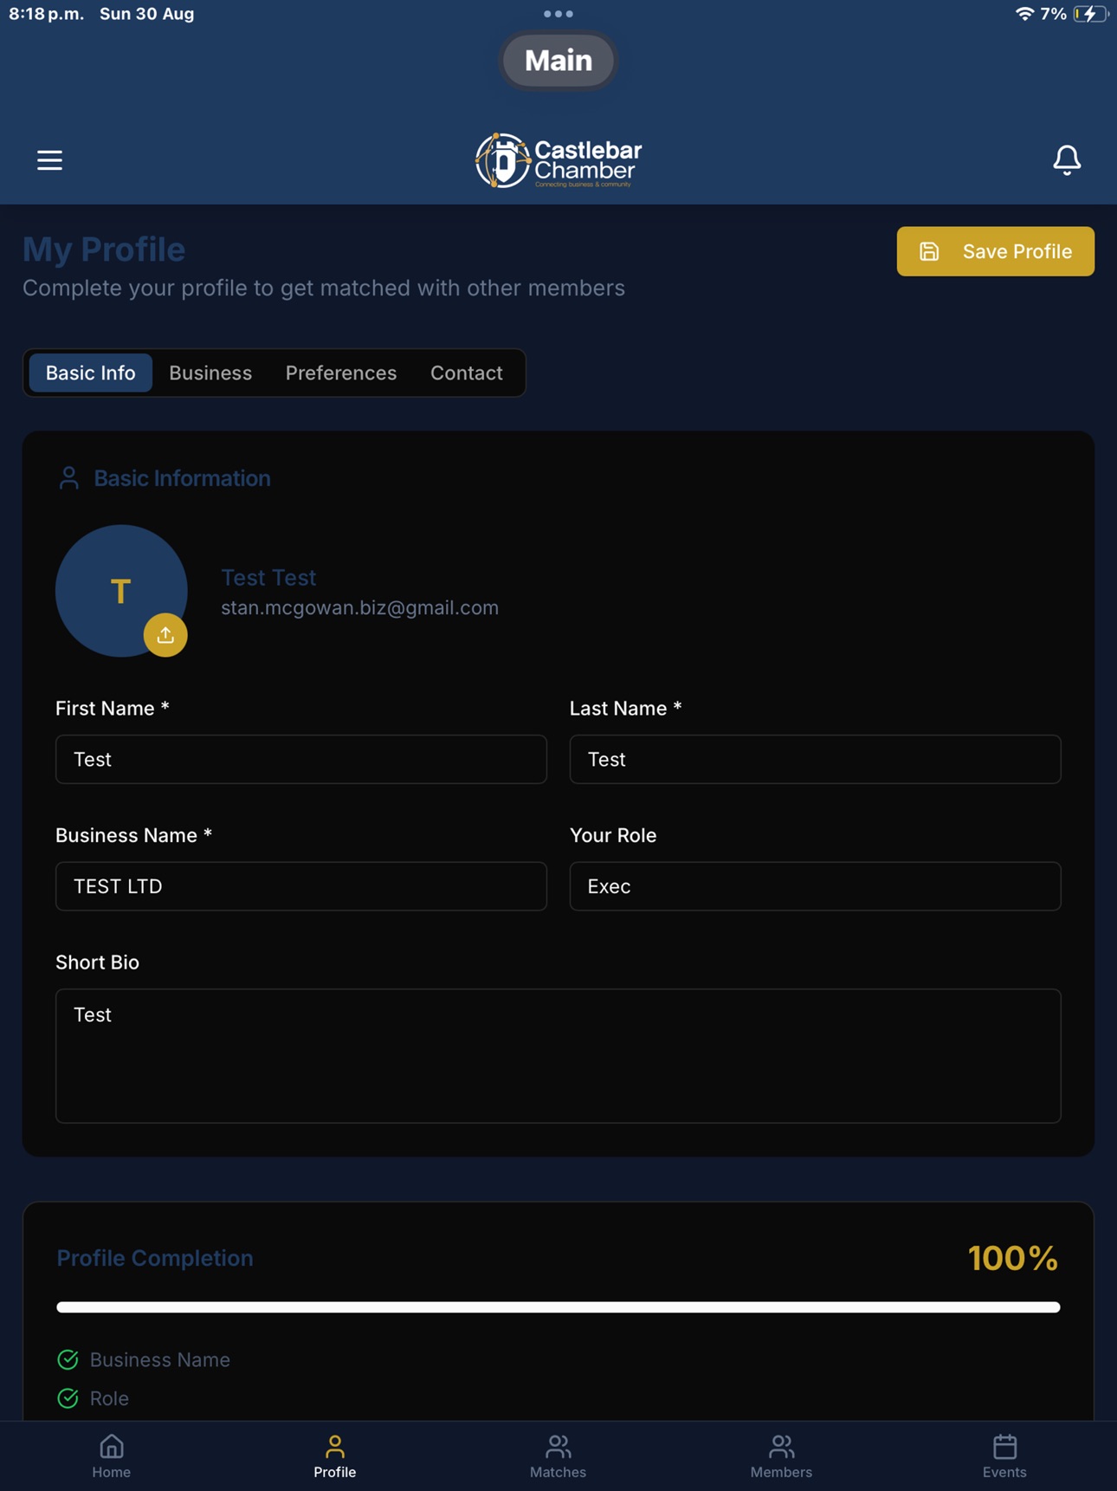This screenshot has height=1491, width=1117.
Task: Click the Test Test name heading
Action: tap(268, 577)
